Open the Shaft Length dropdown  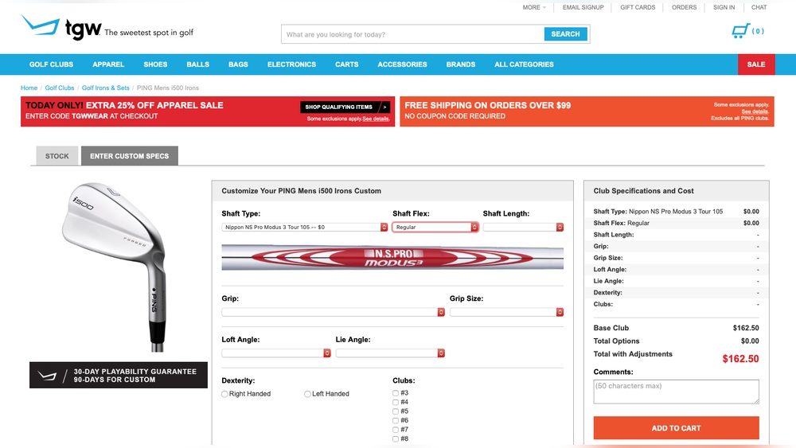[522, 227]
